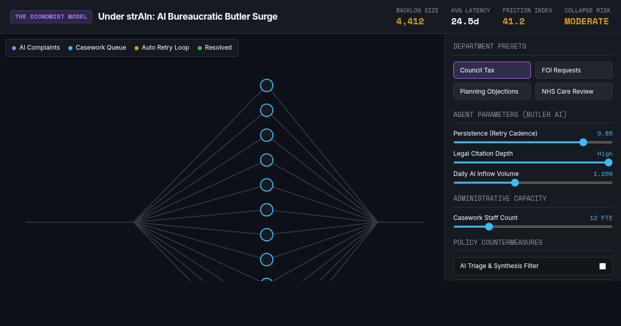Click the Casework Queue legend label
Viewport: 621px width, 326px height.
coord(101,48)
